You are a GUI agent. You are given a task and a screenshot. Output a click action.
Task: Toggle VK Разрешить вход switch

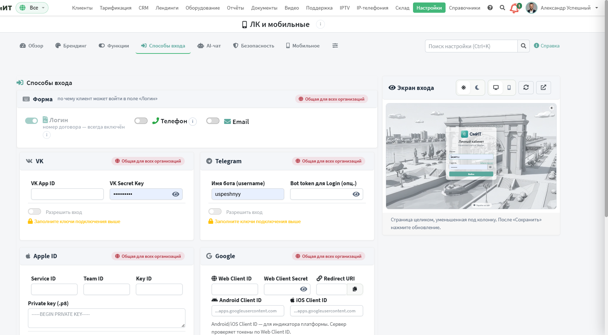[35, 211]
